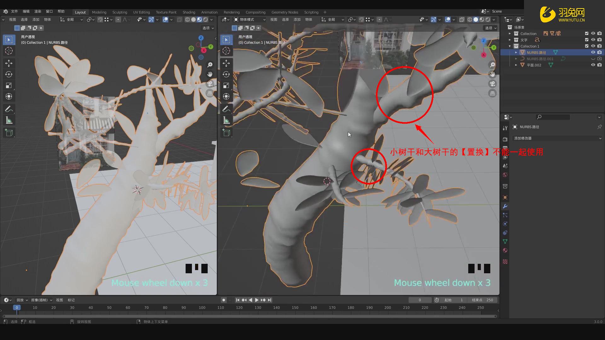Disable render visibility for NURBS 路径
The image size is (605, 340).
600,52
